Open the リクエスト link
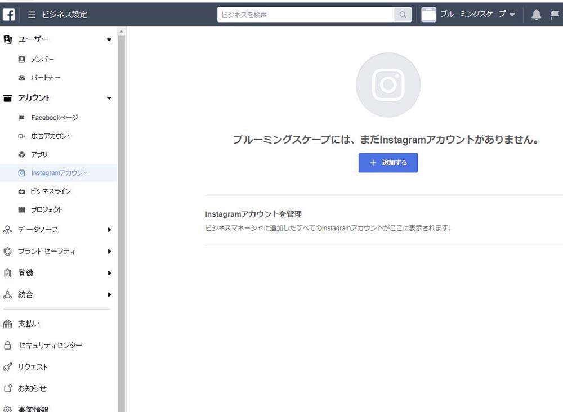Screen dimensions: 563x412 coord(33,367)
